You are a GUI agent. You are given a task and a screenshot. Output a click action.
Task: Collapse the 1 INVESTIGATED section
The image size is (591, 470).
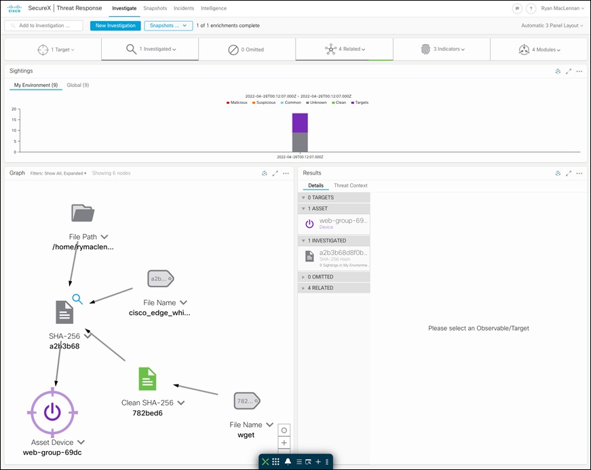[x=334, y=240]
